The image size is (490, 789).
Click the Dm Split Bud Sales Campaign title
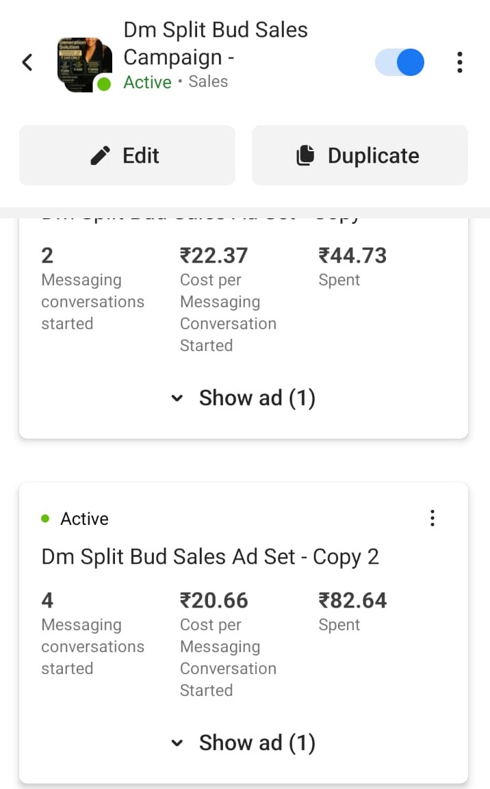coord(215,43)
